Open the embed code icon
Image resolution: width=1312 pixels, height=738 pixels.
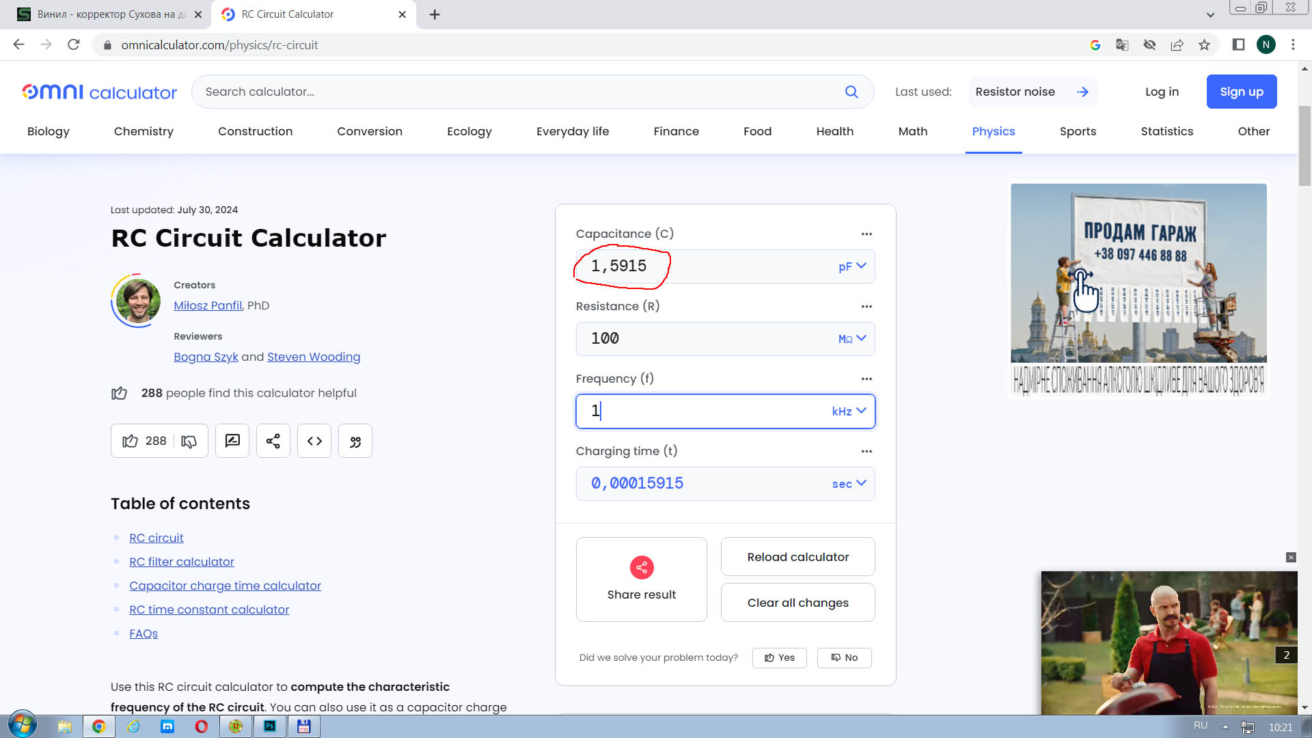pos(314,441)
